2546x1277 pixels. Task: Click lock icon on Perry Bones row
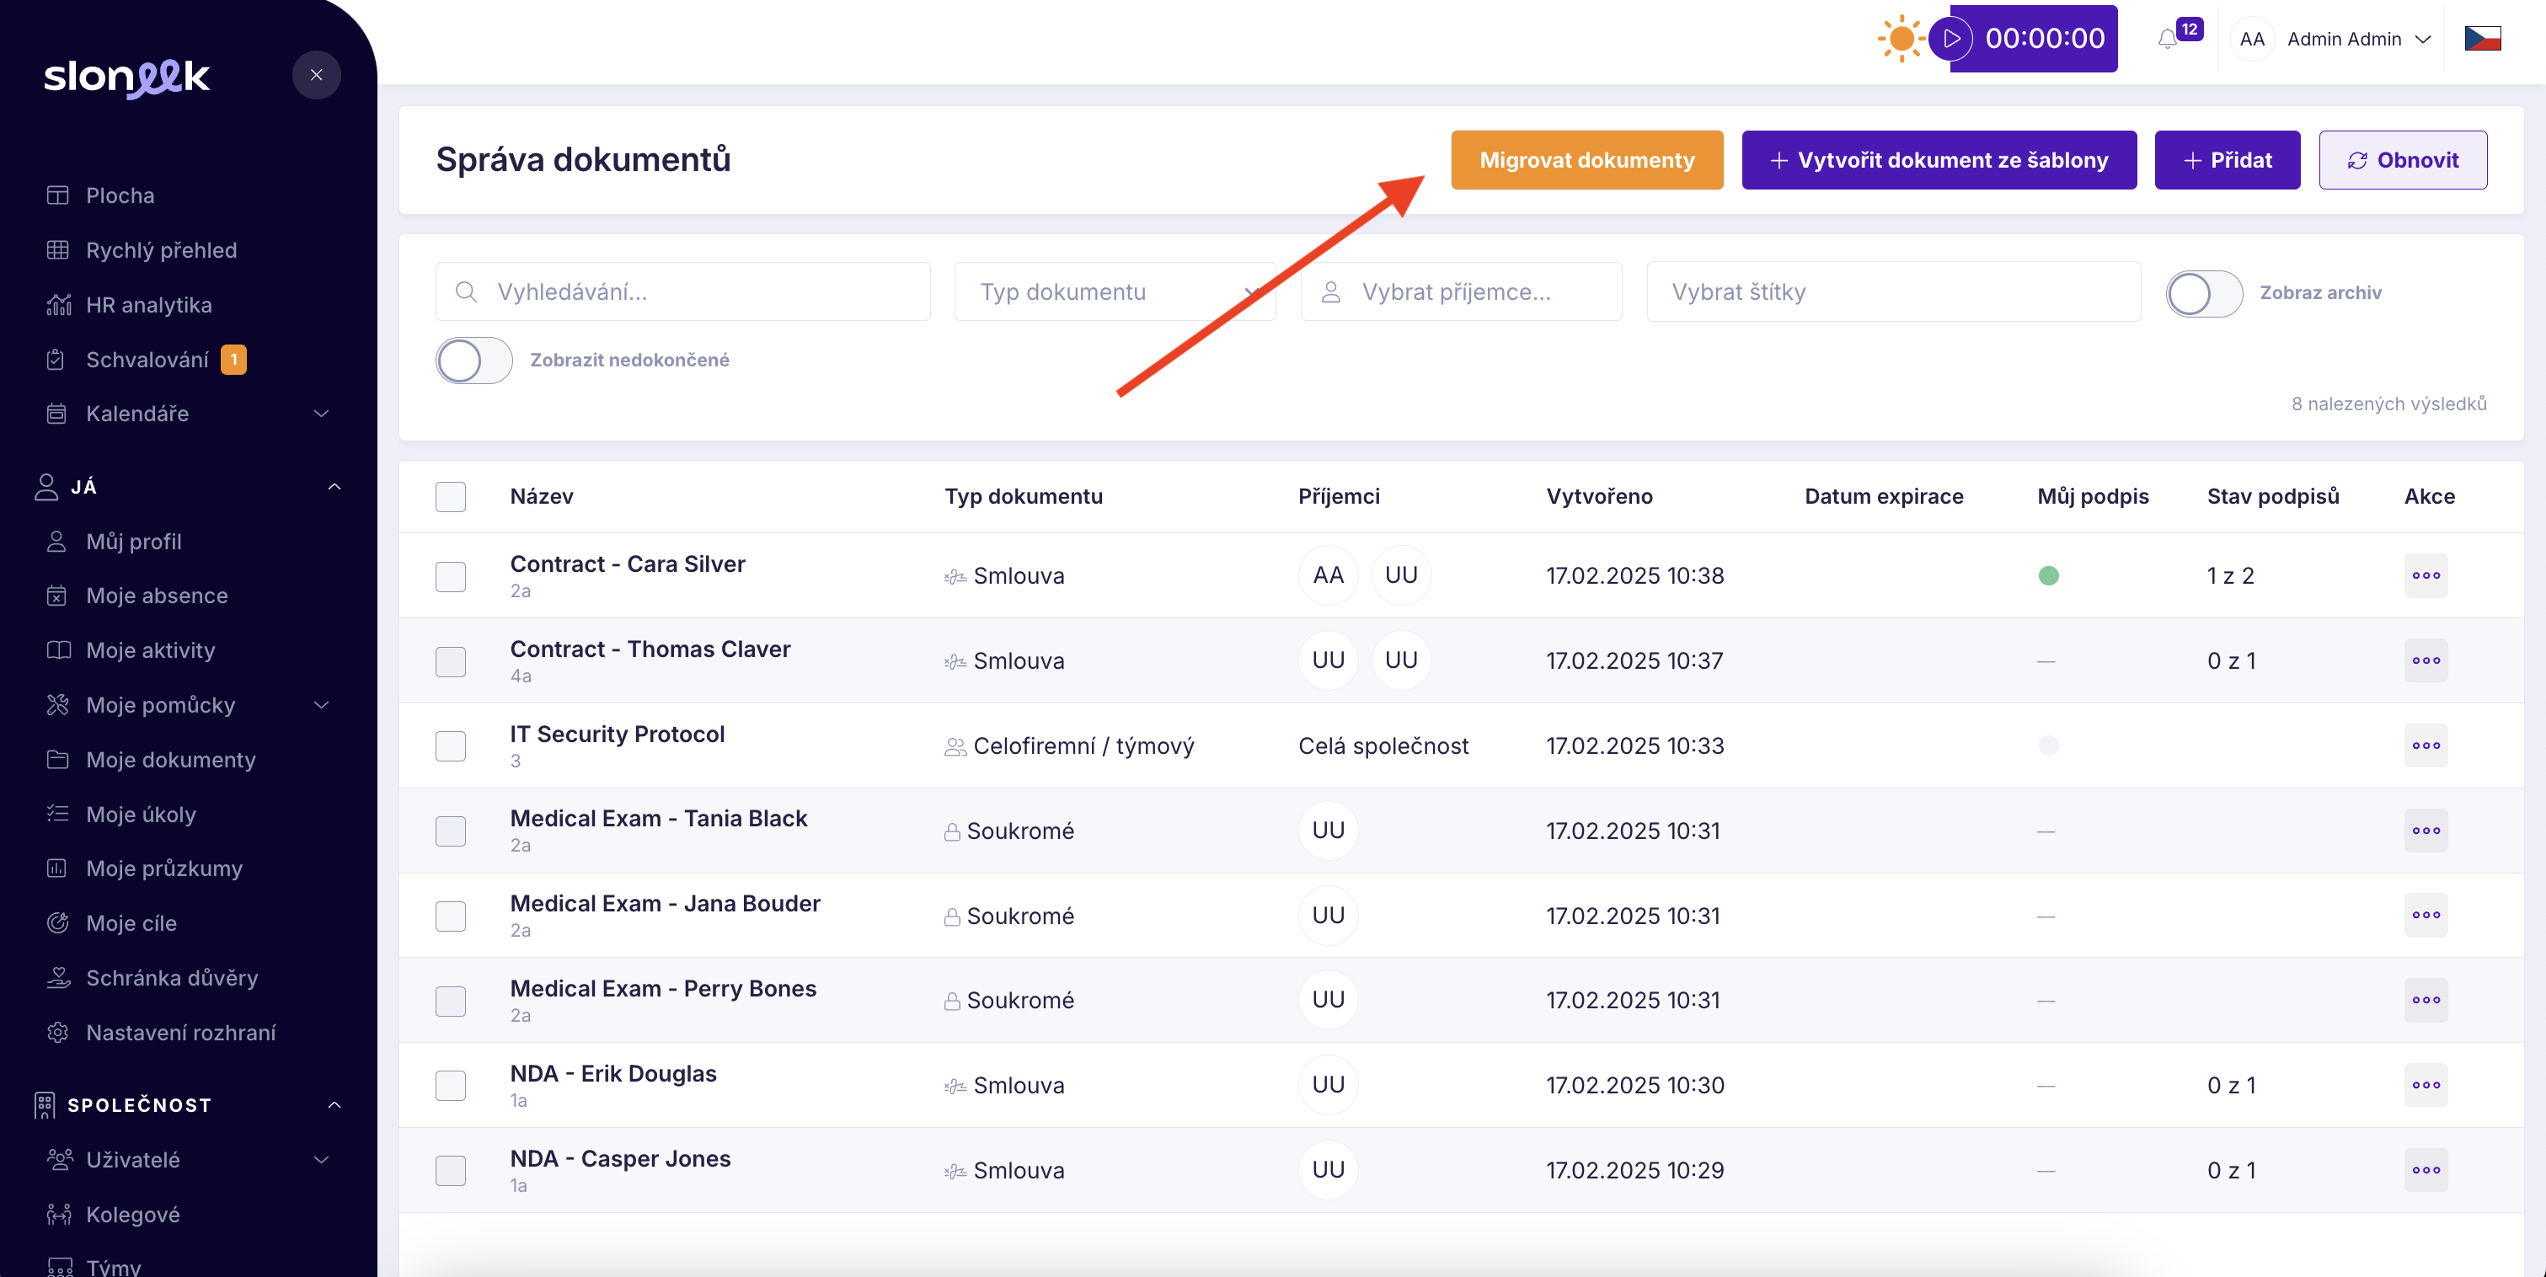[x=952, y=1002]
